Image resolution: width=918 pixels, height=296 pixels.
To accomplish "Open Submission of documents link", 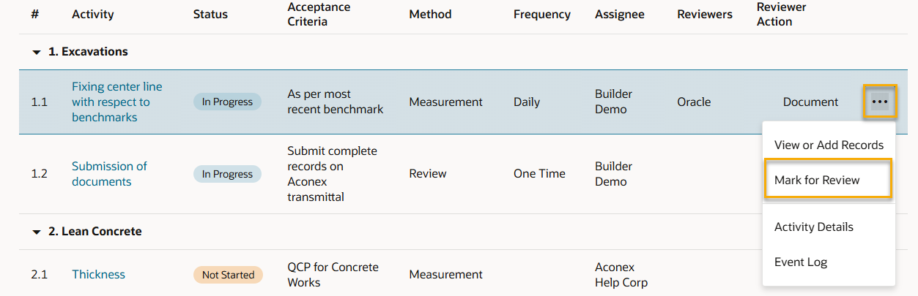I will click(109, 174).
